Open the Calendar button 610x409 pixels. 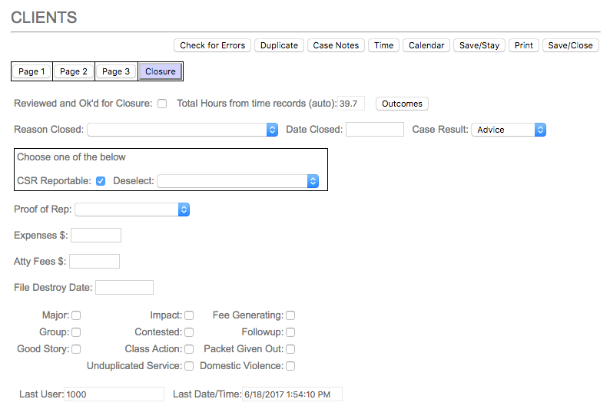click(x=426, y=45)
